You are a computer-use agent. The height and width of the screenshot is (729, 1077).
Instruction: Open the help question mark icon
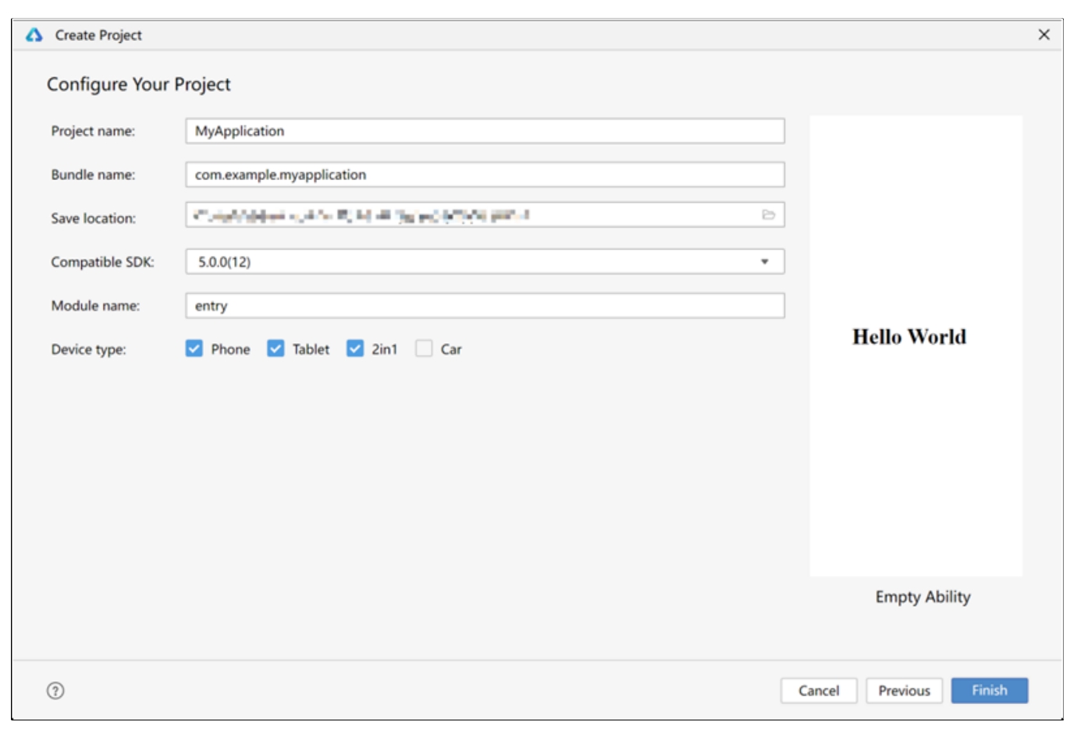pos(55,690)
